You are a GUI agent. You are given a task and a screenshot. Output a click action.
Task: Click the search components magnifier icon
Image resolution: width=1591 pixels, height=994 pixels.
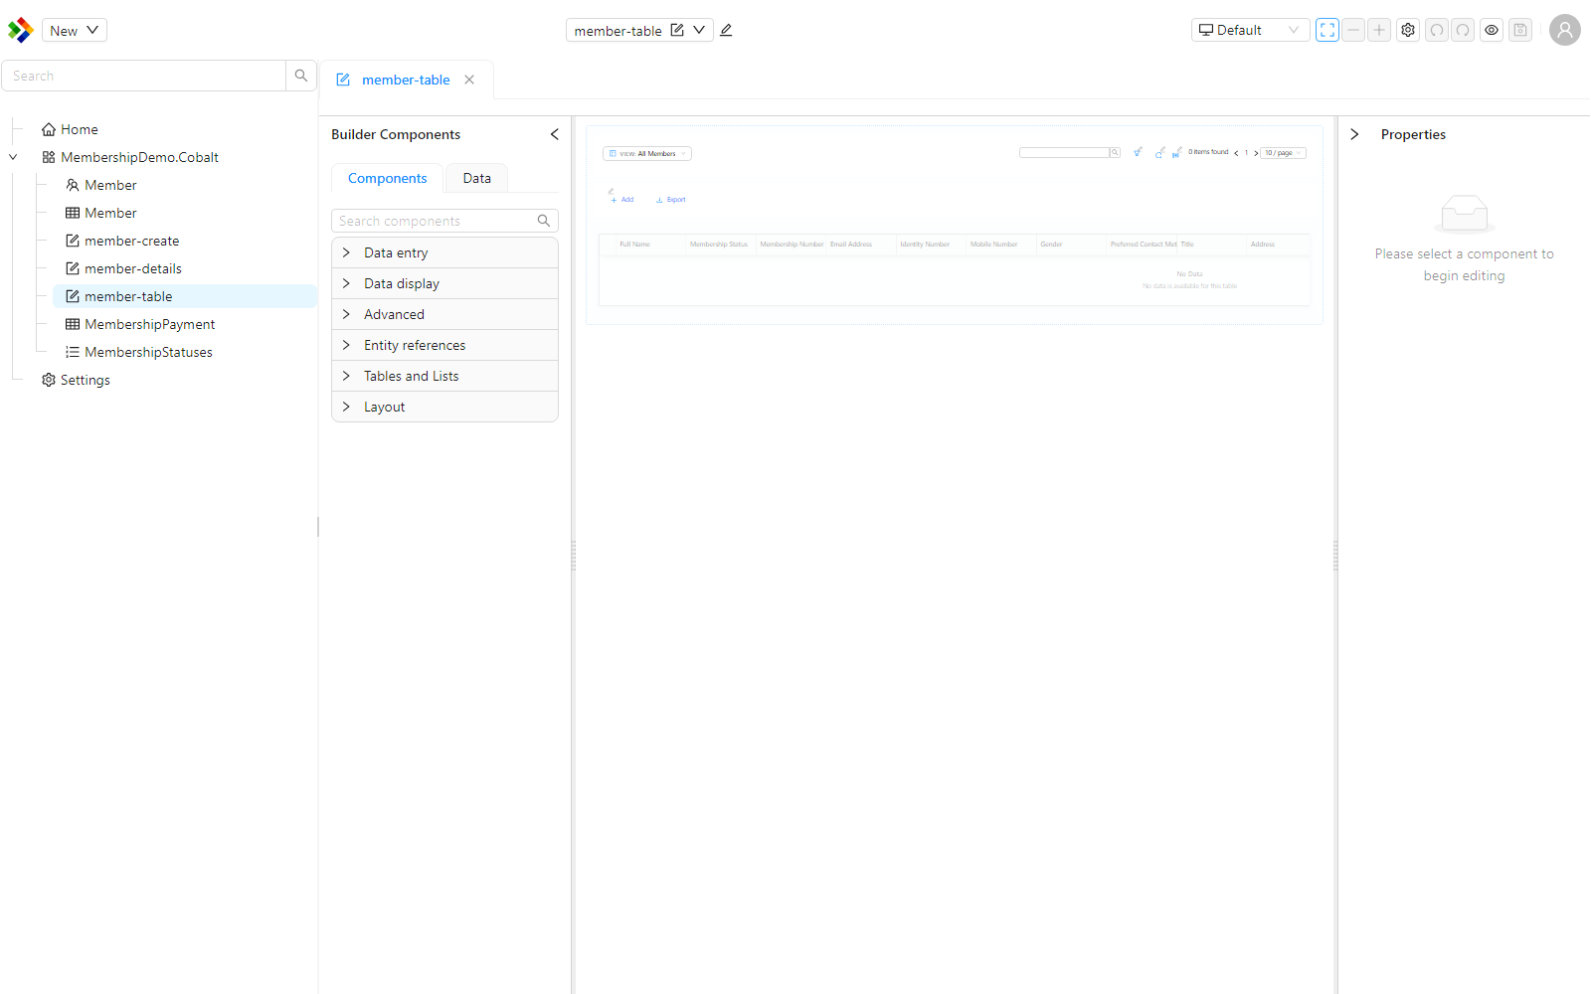(544, 221)
